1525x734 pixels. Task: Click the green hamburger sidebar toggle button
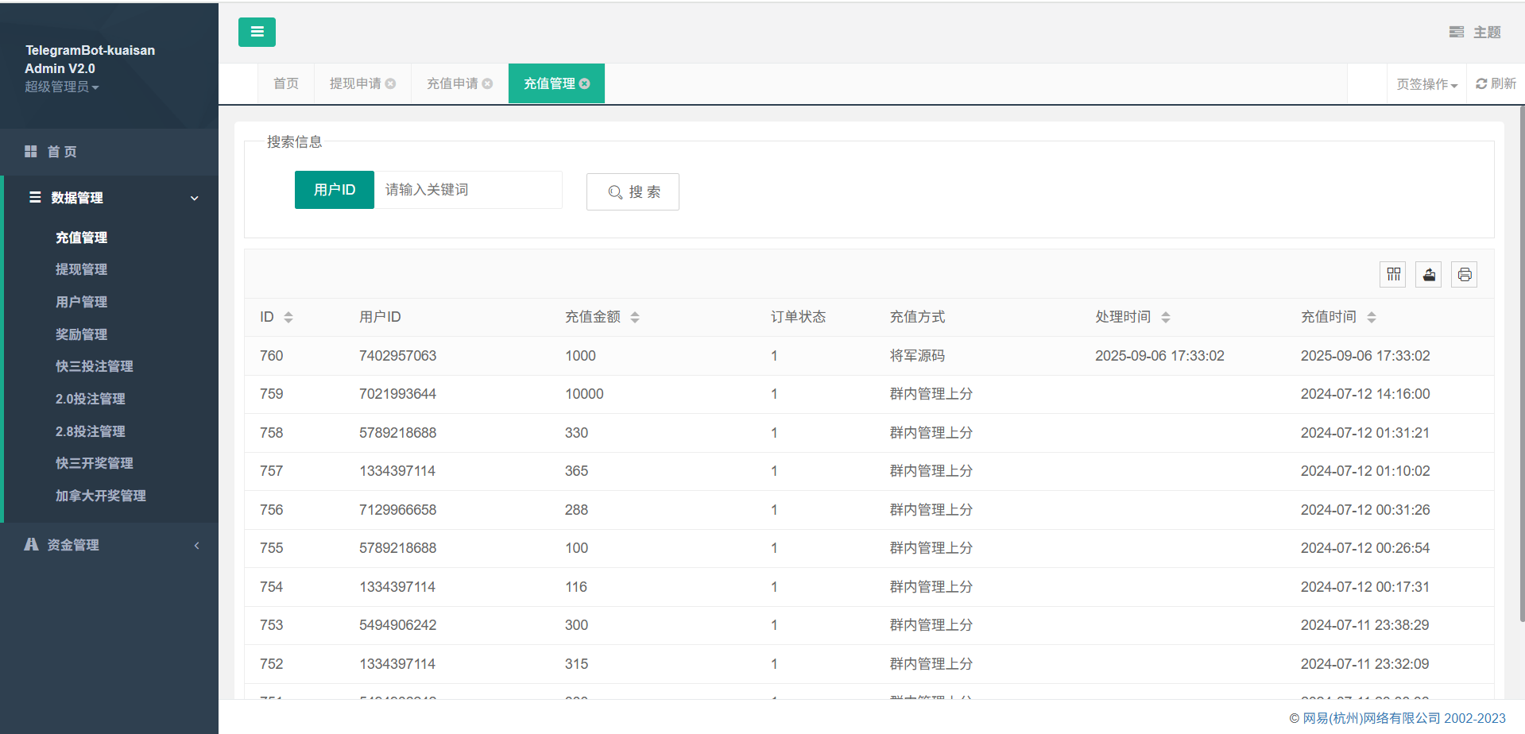coord(257,33)
